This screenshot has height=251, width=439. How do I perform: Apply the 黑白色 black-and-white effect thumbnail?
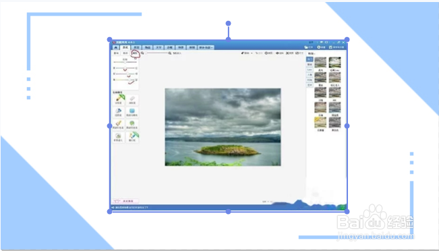pos(334,122)
